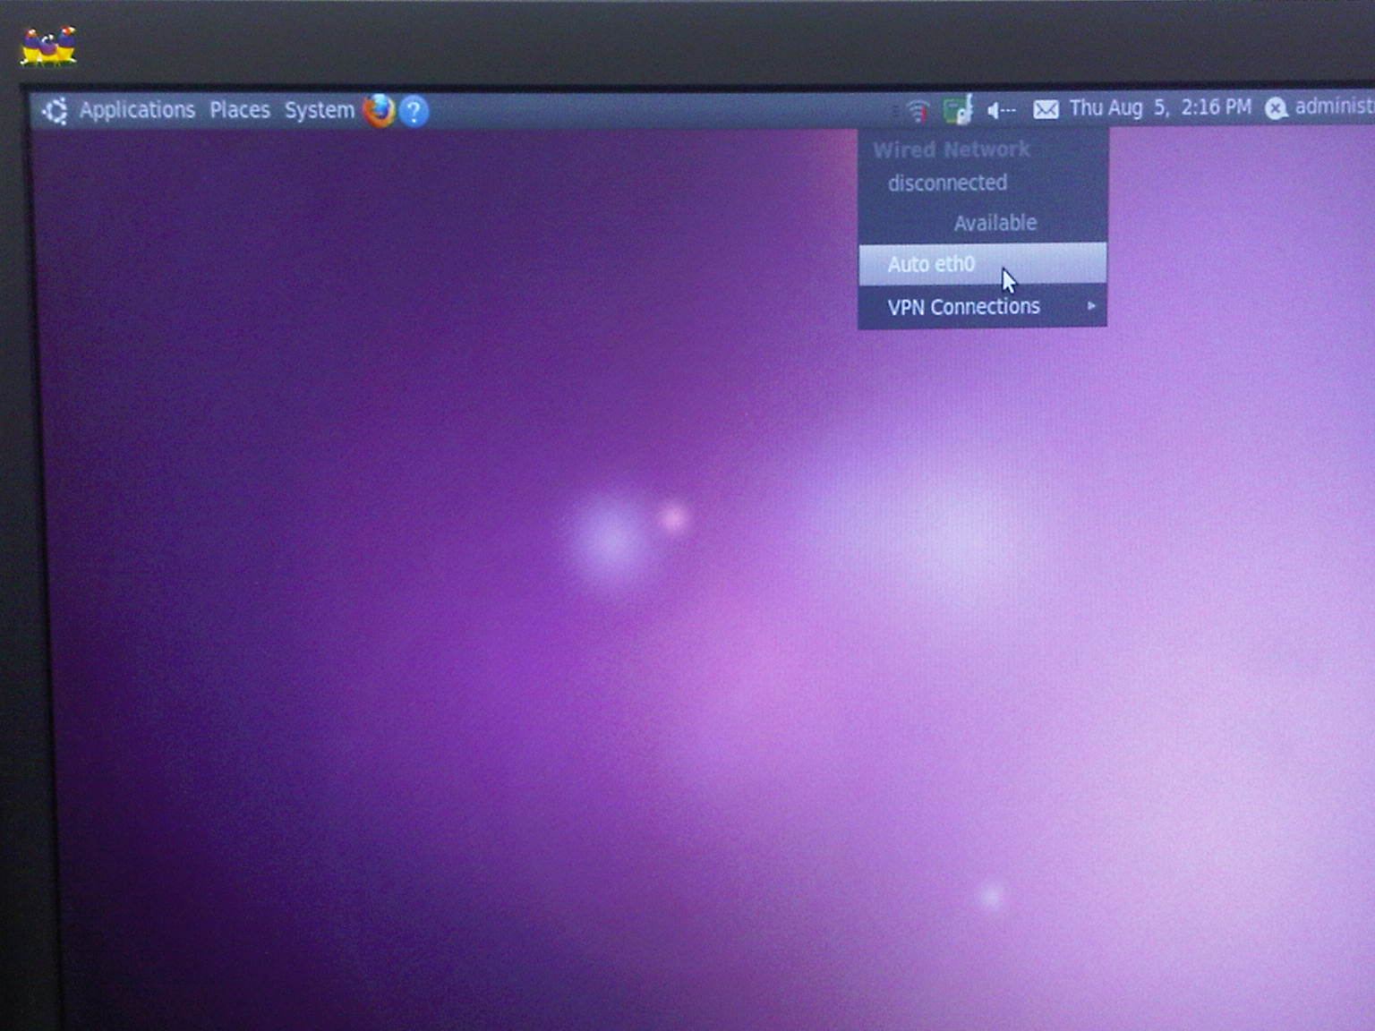Open the Places menu
The height and width of the screenshot is (1031, 1375).
[x=240, y=110]
